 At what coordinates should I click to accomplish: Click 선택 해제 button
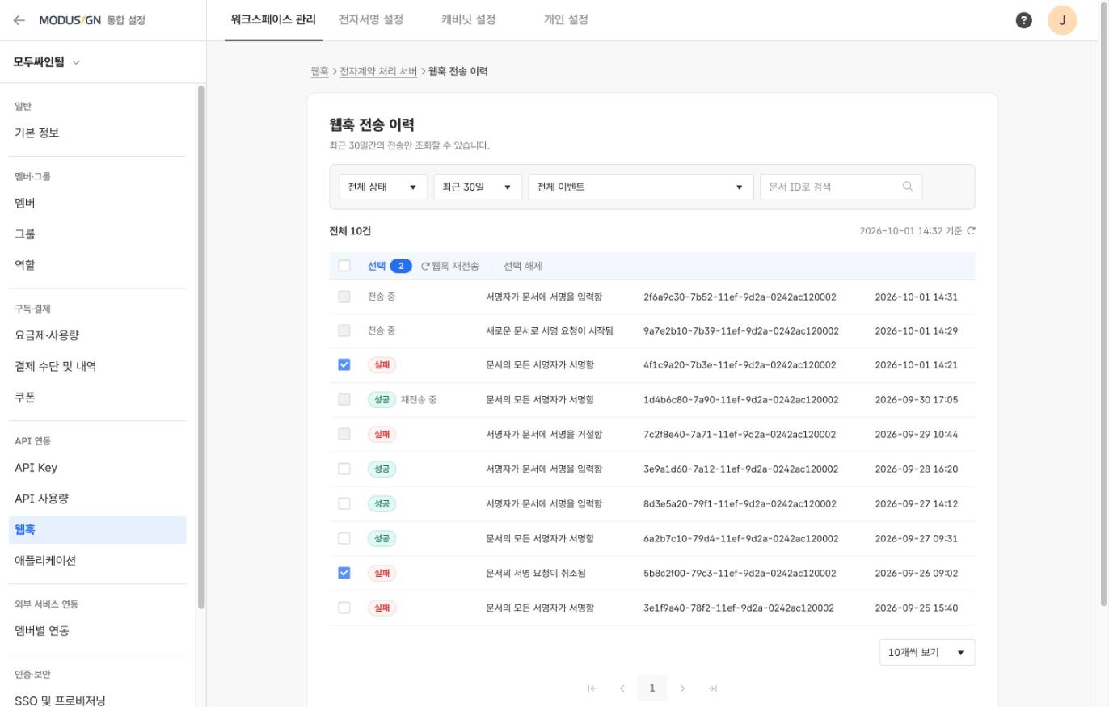523,266
